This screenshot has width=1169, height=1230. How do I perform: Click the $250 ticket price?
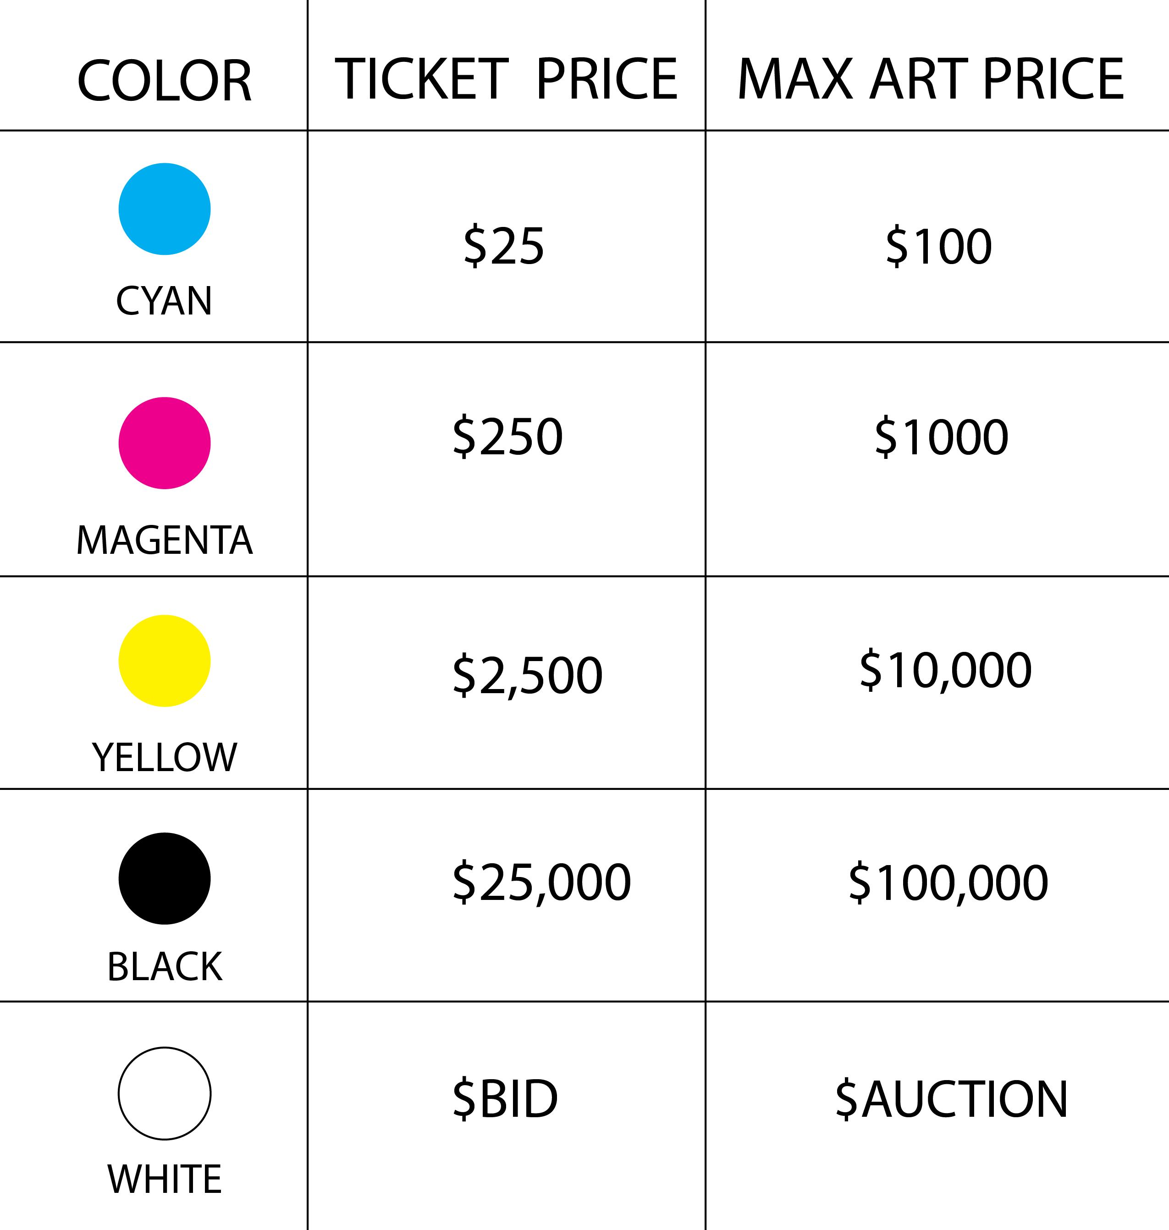click(x=508, y=437)
